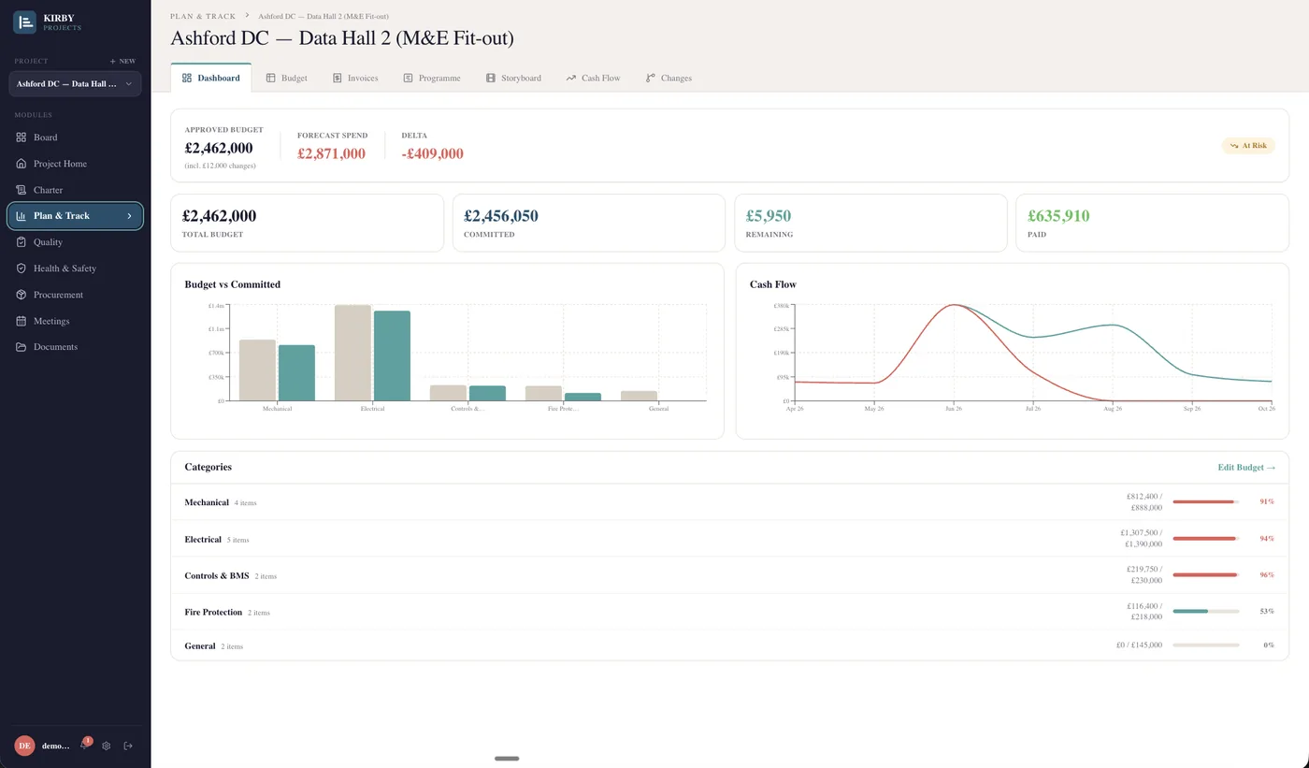
Task: Click the Budget vs Committed chart title
Action: point(233,284)
